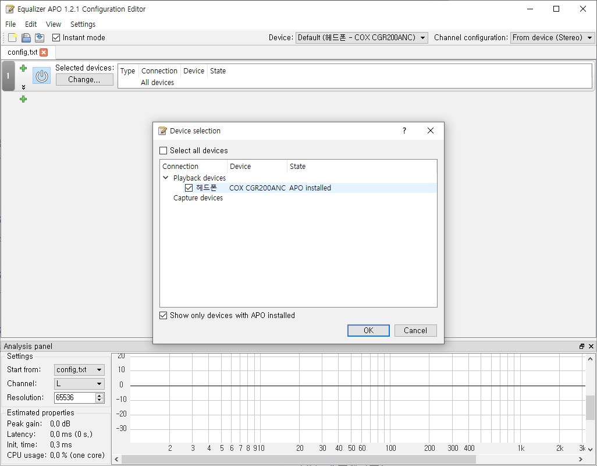Close the Device selection dialog
597x466 pixels.
431,130
